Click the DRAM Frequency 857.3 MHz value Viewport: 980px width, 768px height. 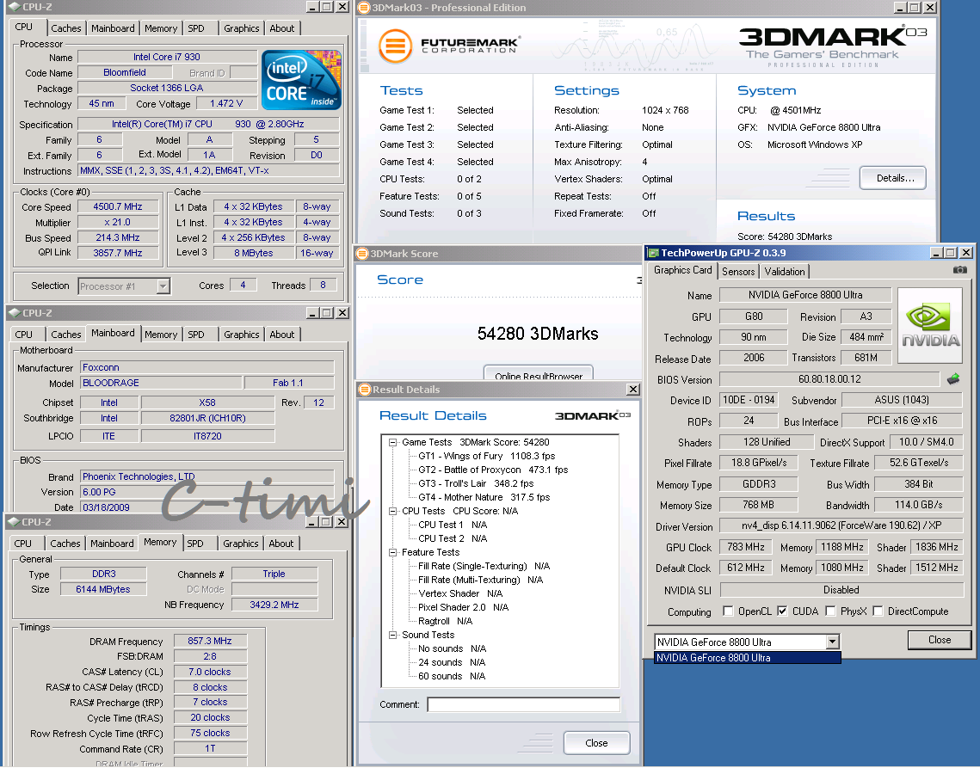210,641
